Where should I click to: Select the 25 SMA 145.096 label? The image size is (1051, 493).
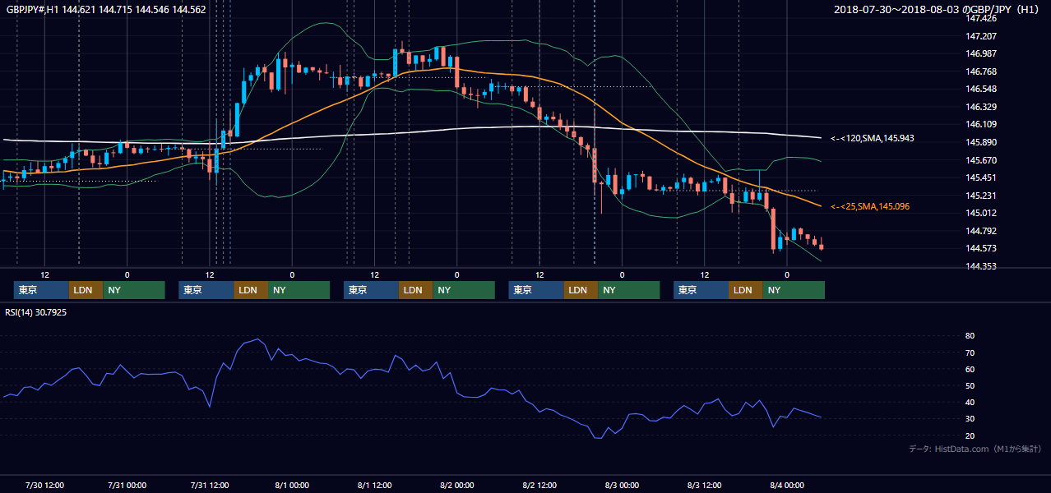coord(869,206)
